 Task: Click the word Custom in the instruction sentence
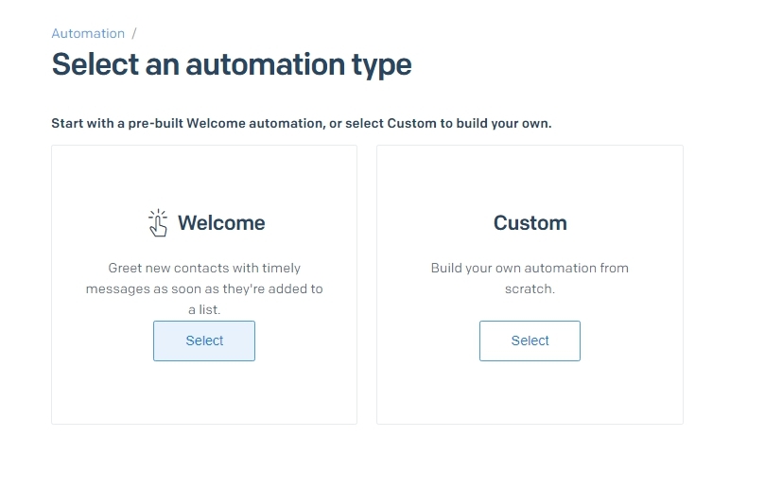411,123
